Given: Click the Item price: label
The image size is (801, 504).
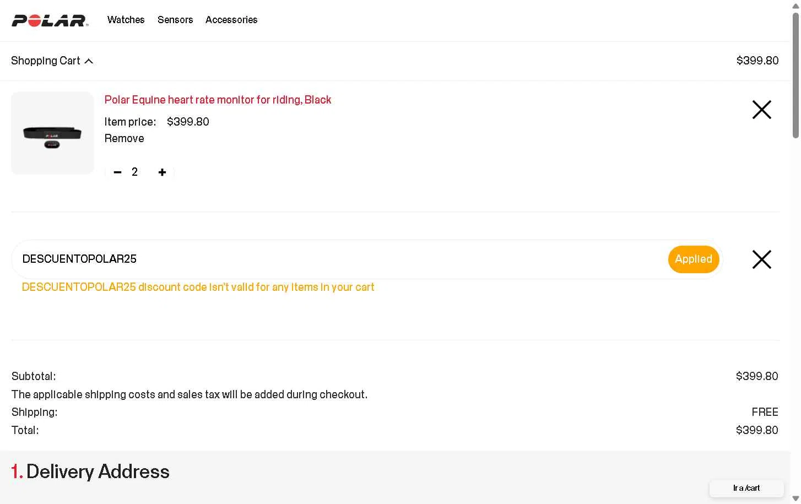Looking at the screenshot, I should 130,122.
